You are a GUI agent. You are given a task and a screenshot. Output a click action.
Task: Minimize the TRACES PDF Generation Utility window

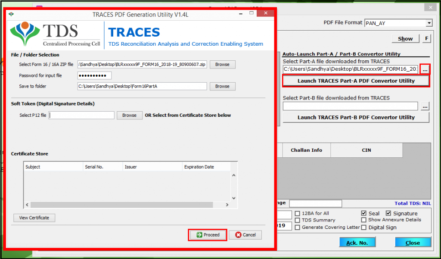[x=241, y=13]
